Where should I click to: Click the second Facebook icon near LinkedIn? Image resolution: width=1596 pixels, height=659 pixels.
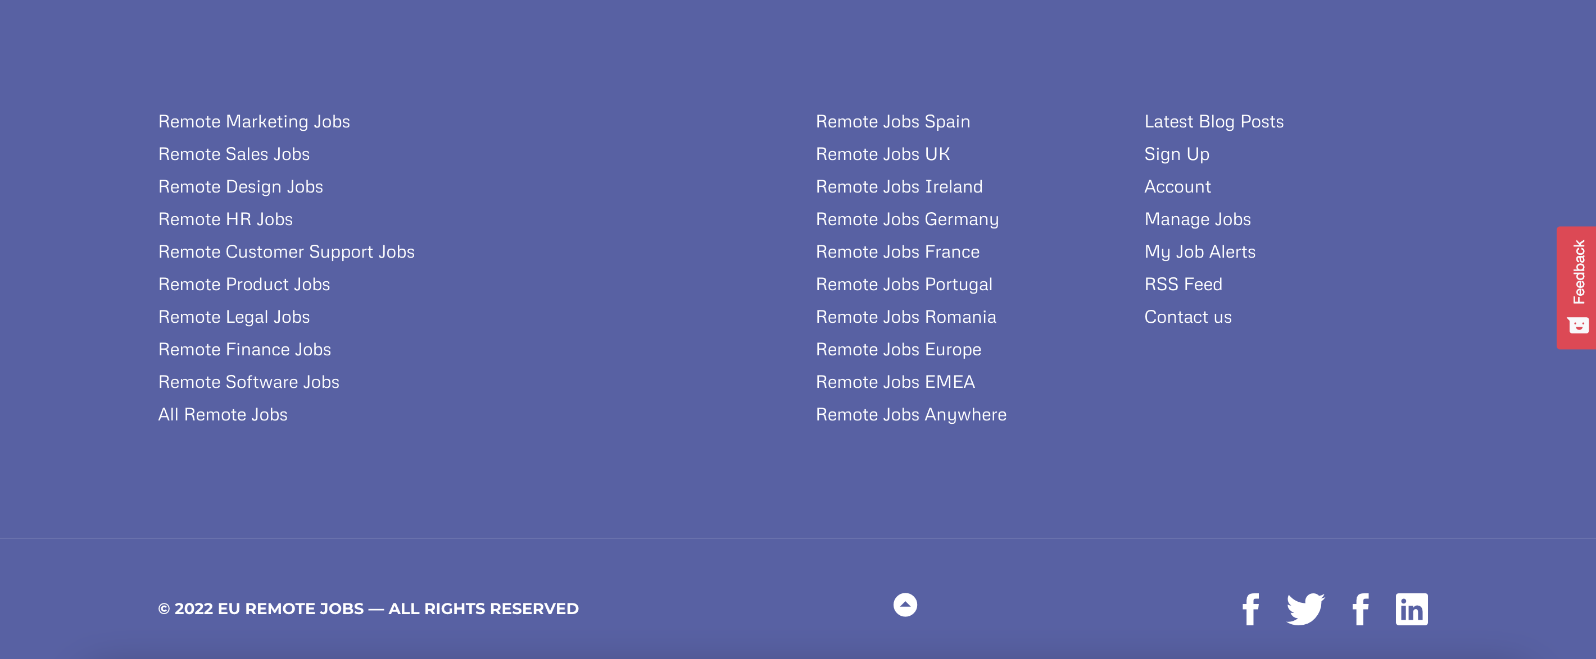tap(1361, 610)
